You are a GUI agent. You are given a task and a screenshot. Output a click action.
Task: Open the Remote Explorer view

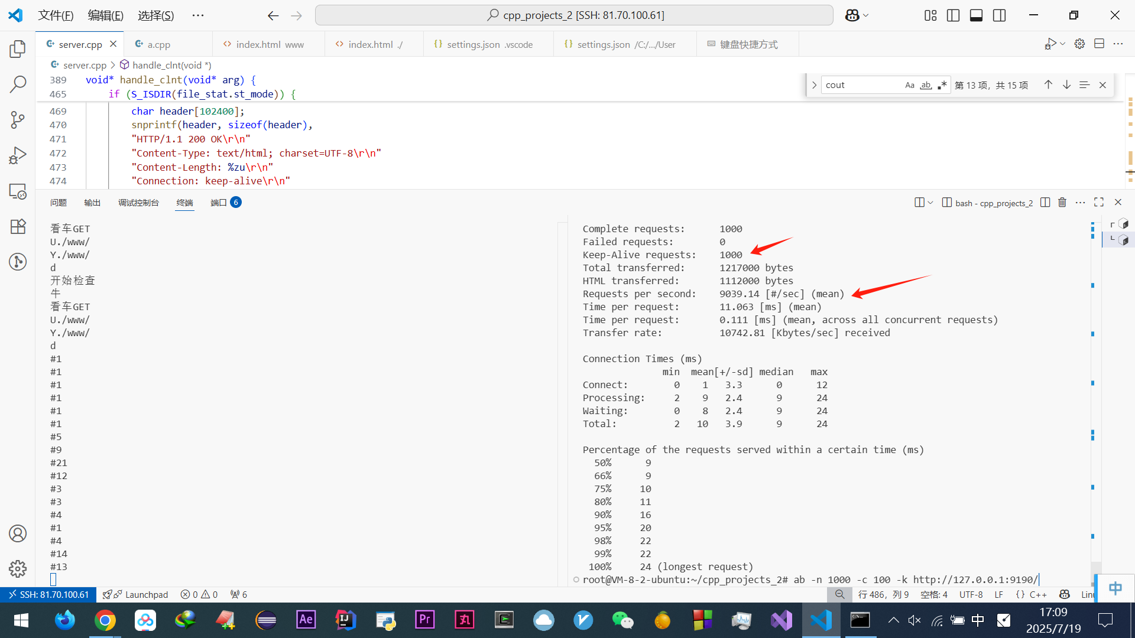[x=18, y=191]
